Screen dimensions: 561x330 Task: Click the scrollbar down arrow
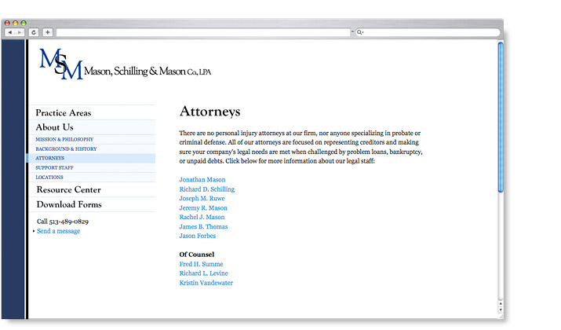coord(501,310)
